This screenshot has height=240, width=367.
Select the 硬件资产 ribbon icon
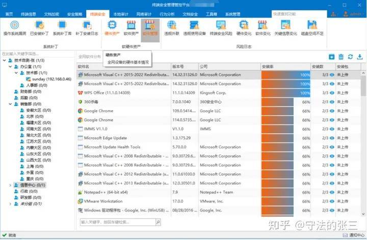coord(112,28)
